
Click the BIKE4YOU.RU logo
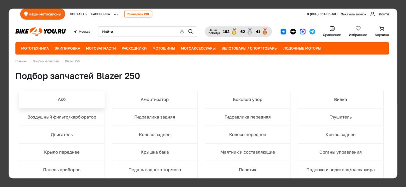point(41,31)
